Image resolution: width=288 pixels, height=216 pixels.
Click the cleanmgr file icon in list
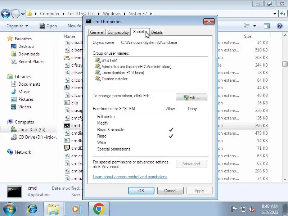(67, 58)
